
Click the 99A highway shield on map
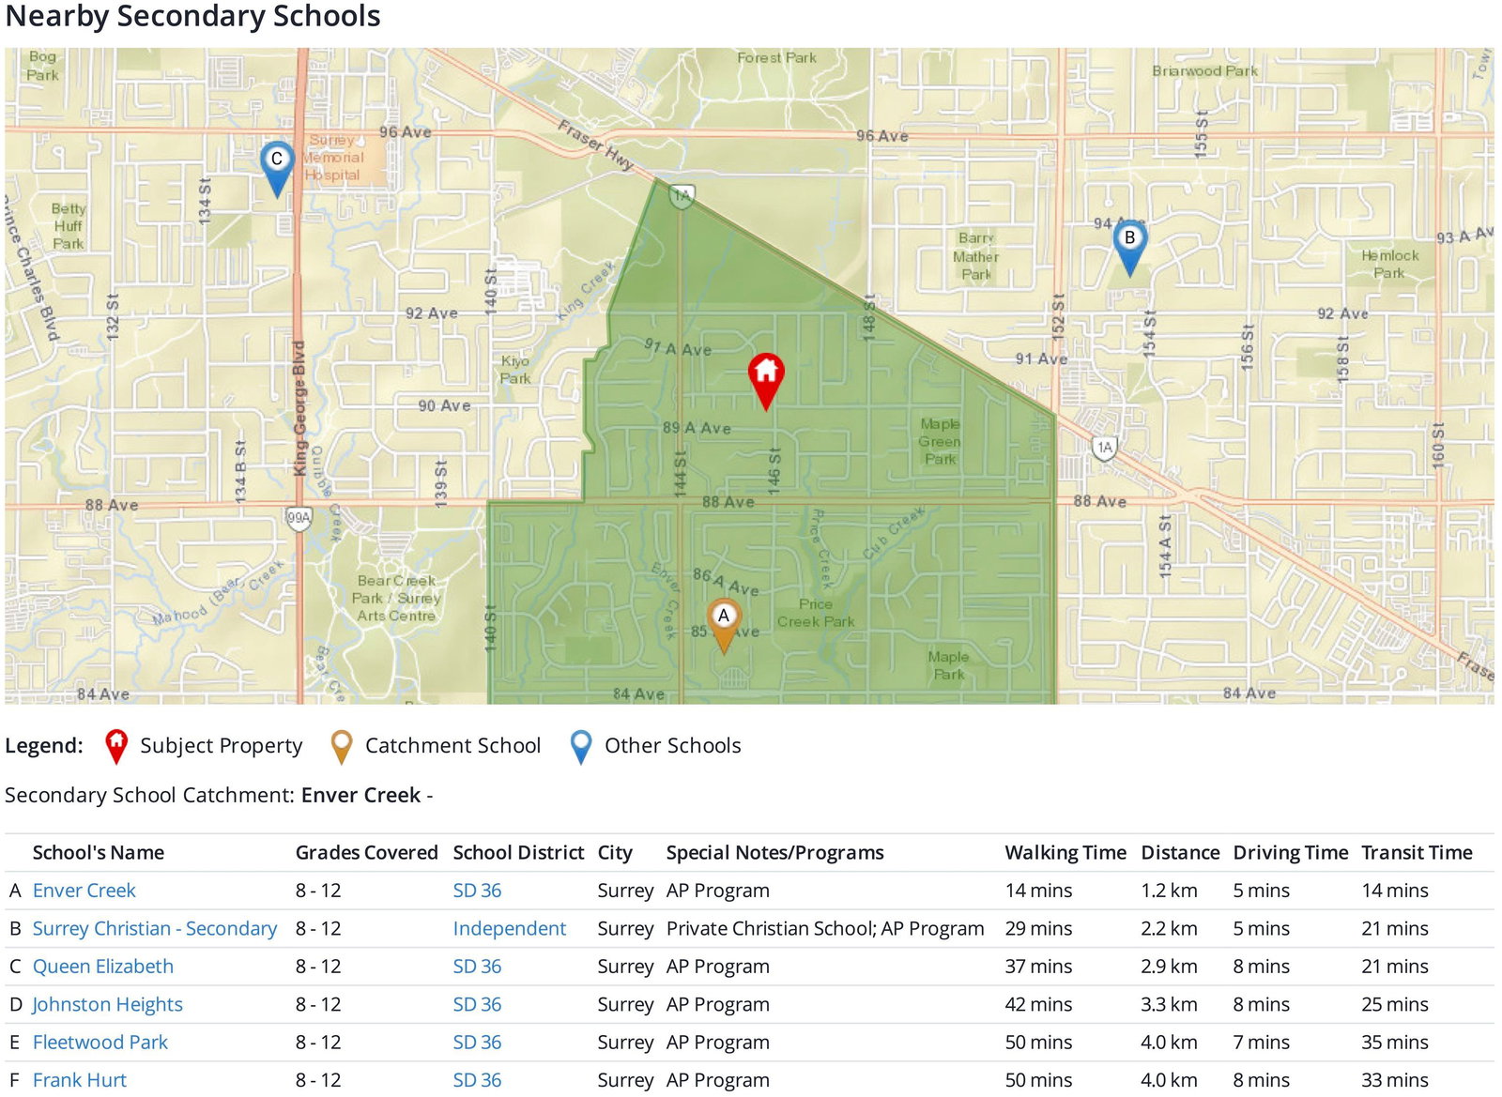299,518
